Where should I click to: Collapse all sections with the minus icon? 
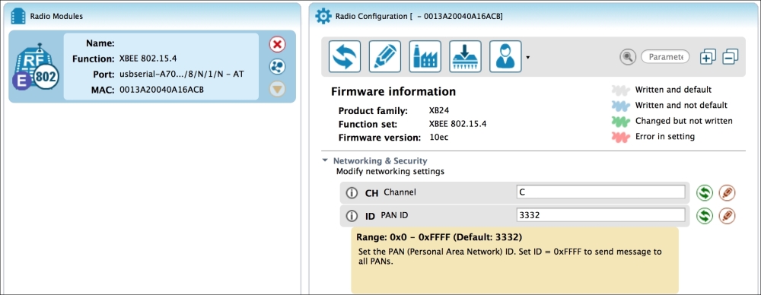tap(730, 57)
